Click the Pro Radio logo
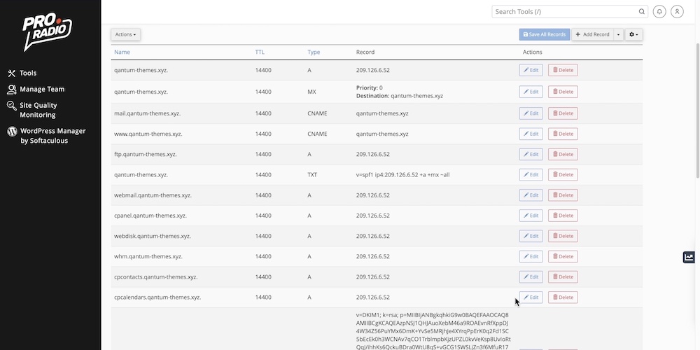700x350 pixels. coord(47,31)
